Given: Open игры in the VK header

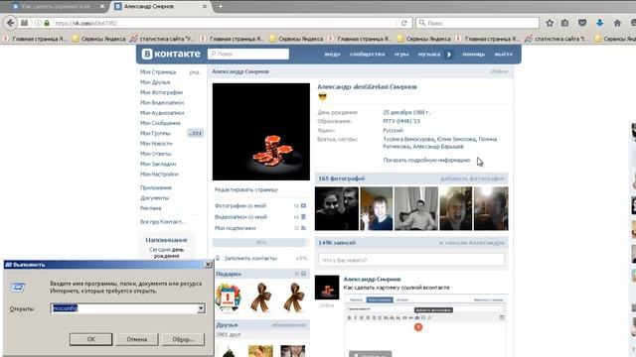Looking at the screenshot, I should pos(401,54).
